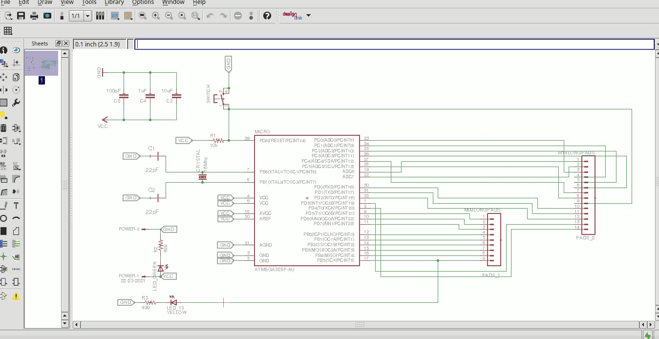The height and width of the screenshot is (339, 659).
Task: Open the Tools menu
Action: pos(89,2)
